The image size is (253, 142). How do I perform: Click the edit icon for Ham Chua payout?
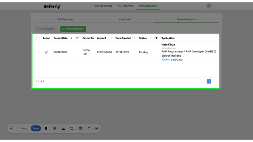(x=46, y=52)
